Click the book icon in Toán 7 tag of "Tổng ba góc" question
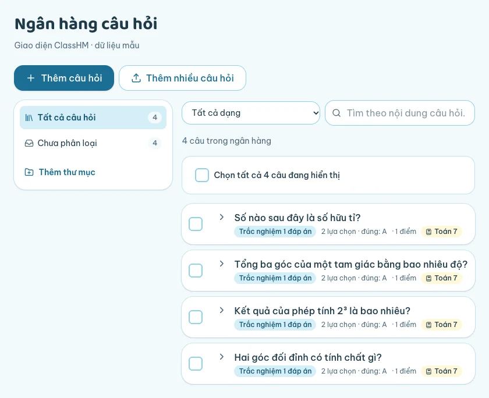This screenshot has height=398, width=489. (429, 278)
